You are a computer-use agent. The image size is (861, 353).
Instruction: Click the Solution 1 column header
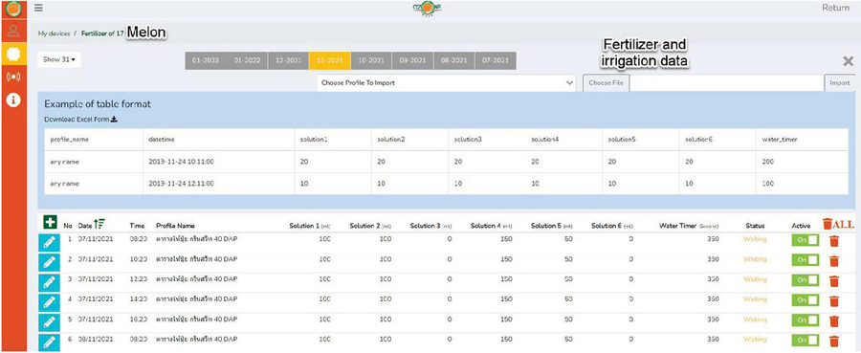pos(310,226)
